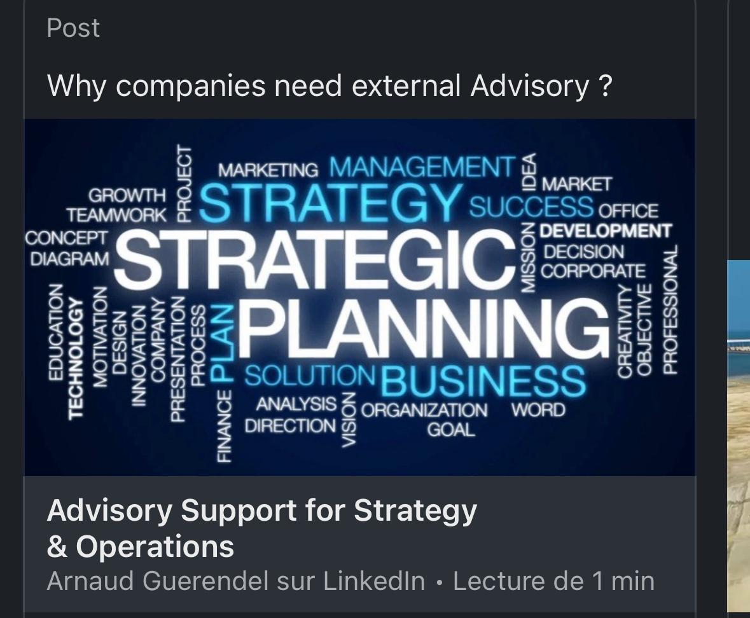Click the word "GOAL" in the word cloud
Image resolution: width=750 pixels, height=618 pixels.
tap(450, 430)
